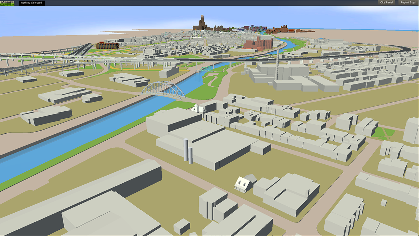Screen dimensions: 419x236
Task: Click the colorful downtown building cluster on horizon
Action: point(252,29)
